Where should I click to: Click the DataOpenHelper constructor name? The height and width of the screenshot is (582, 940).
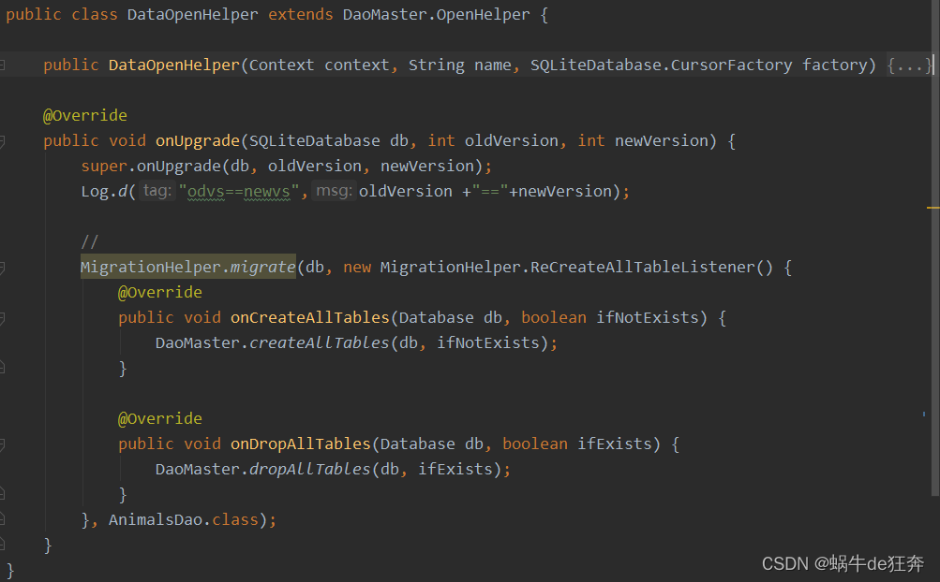[x=174, y=65]
